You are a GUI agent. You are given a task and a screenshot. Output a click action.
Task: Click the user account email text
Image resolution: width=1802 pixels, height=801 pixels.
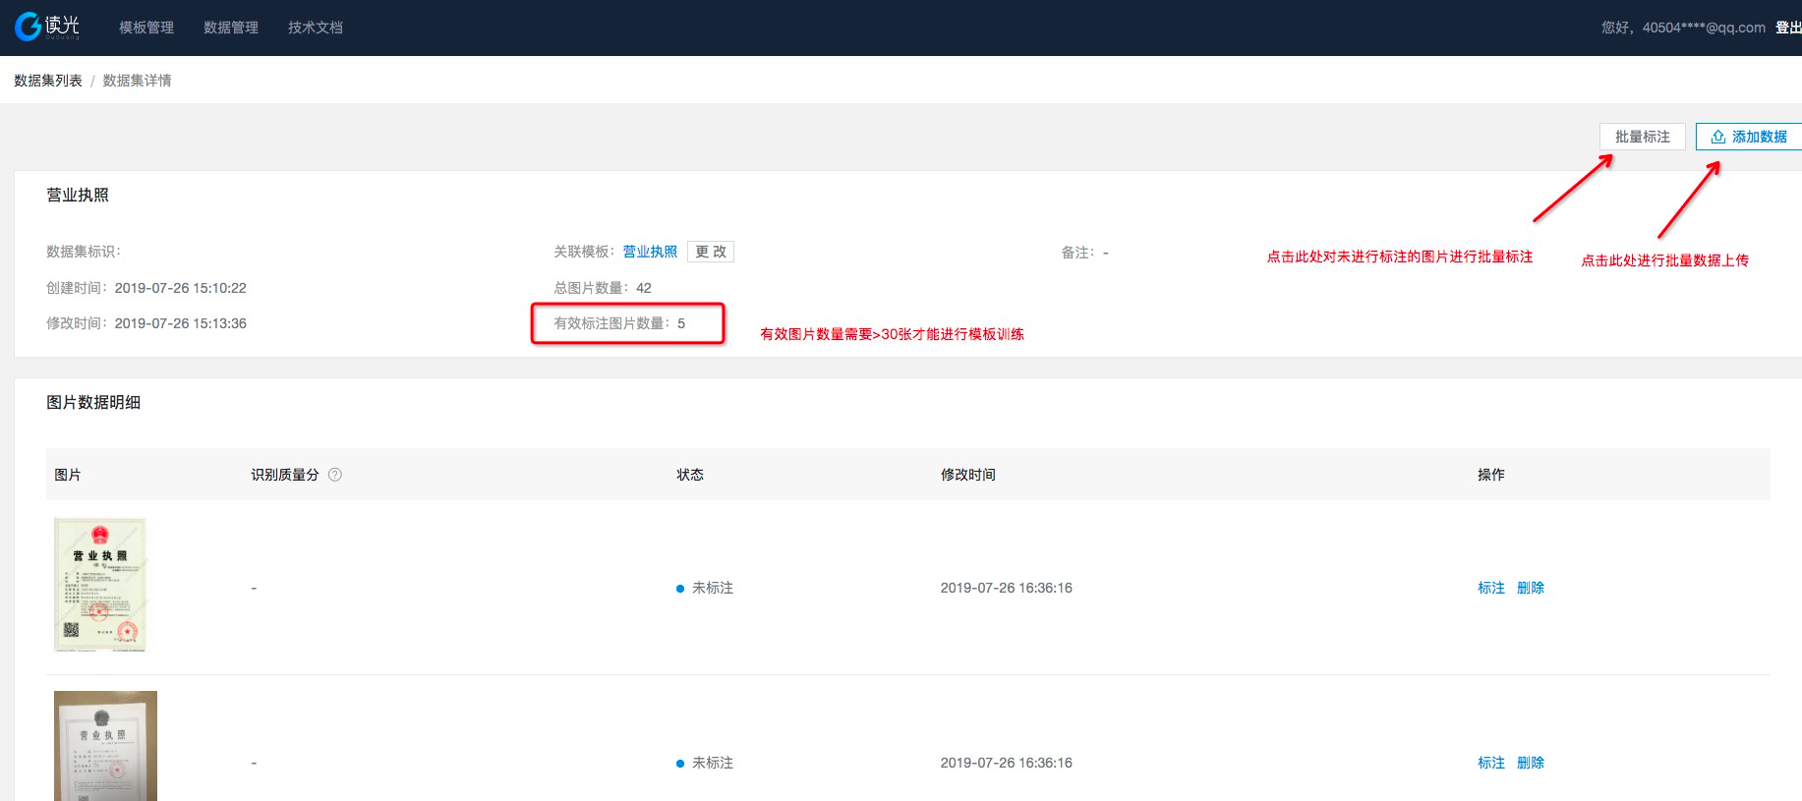tap(1704, 28)
